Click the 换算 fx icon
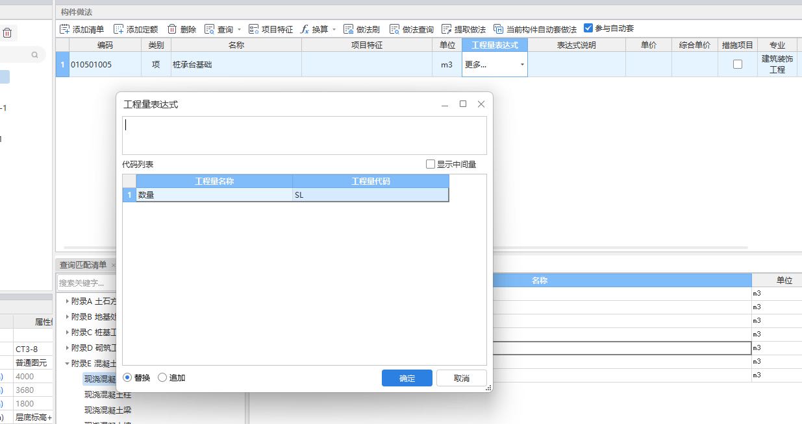Screen dimensions: 802x424 (305, 29)
